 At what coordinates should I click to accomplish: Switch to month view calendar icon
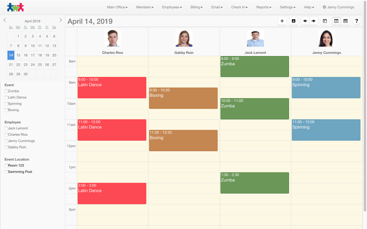336,21
